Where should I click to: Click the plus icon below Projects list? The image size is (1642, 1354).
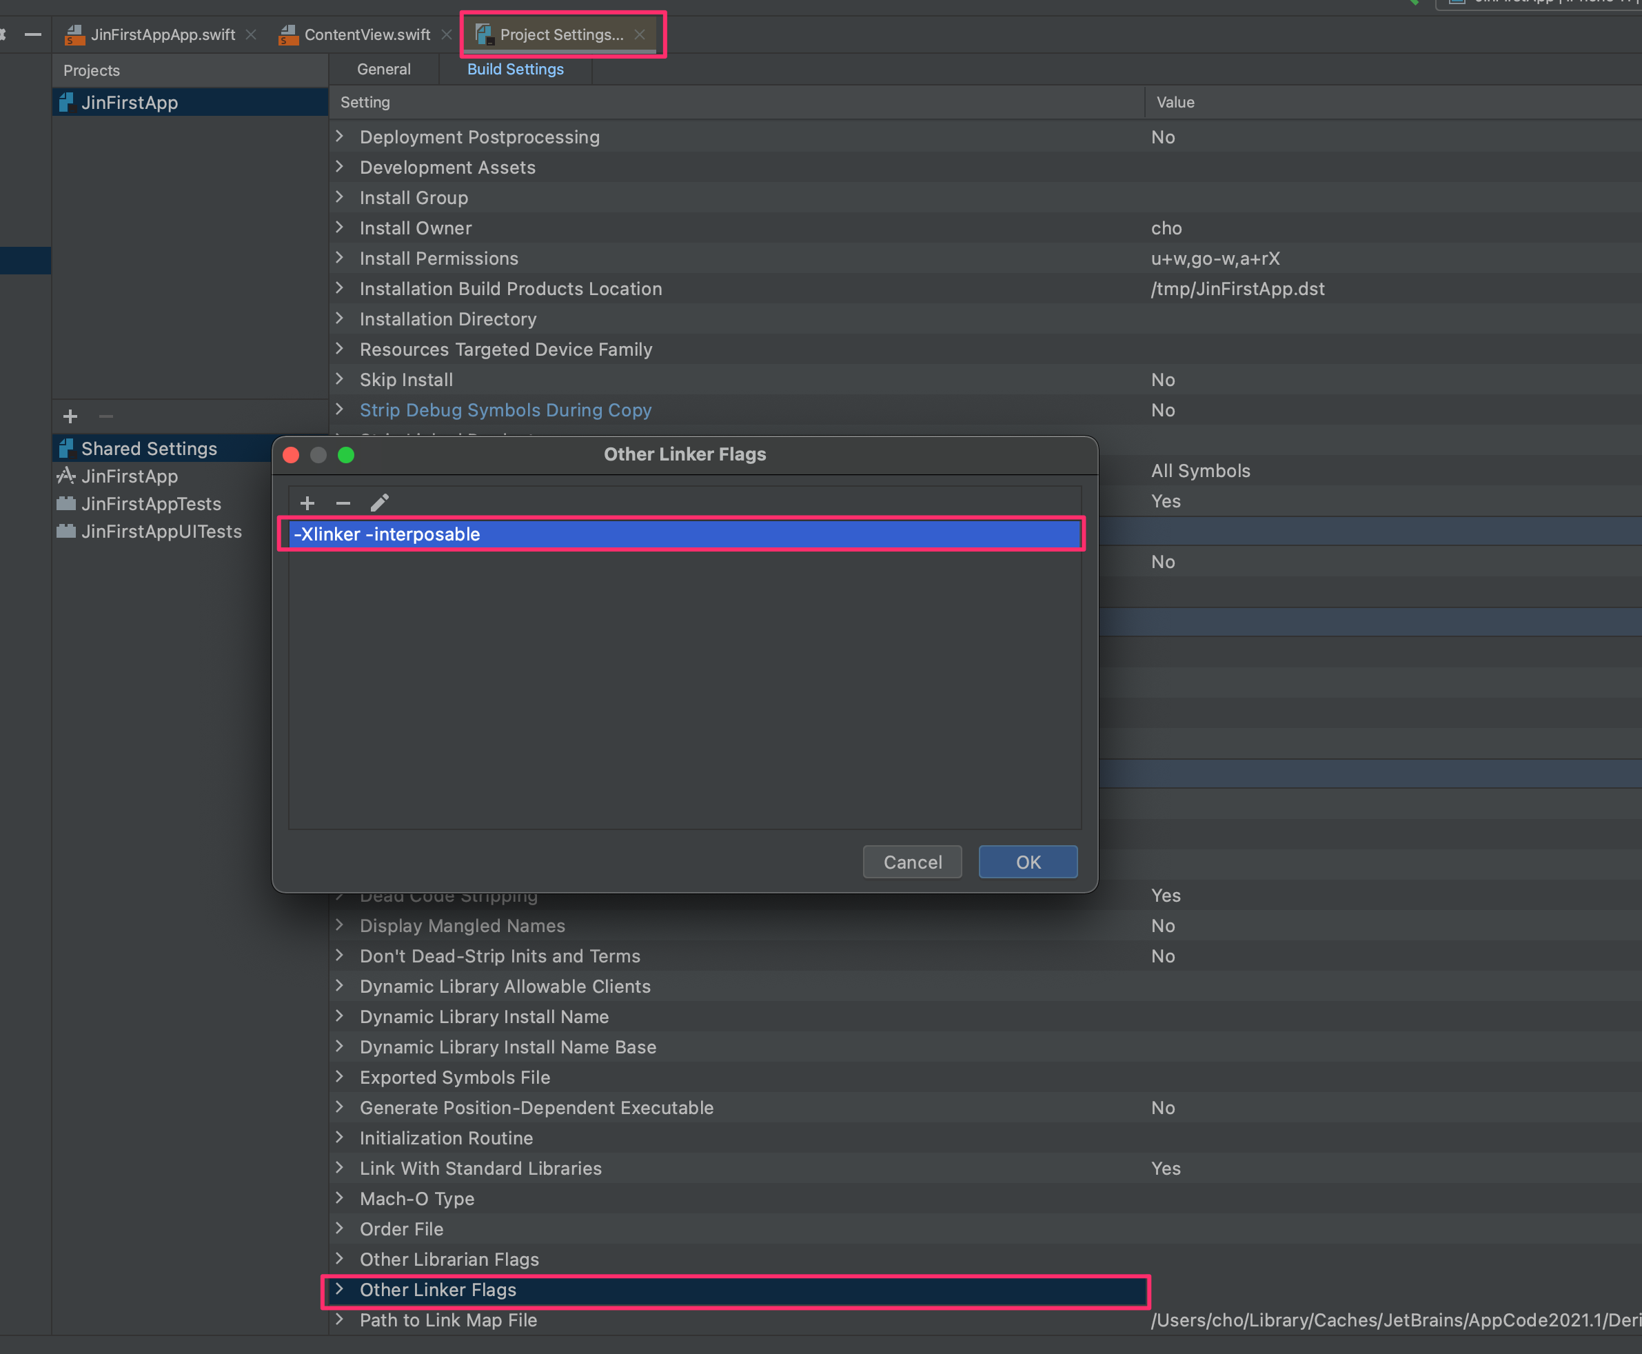point(70,416)
